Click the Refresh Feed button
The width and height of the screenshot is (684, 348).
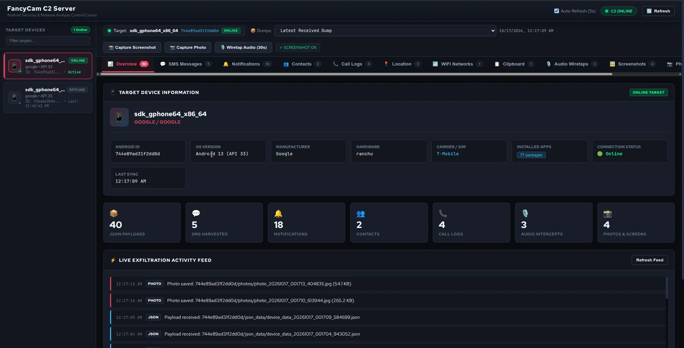tap(649, 260)
